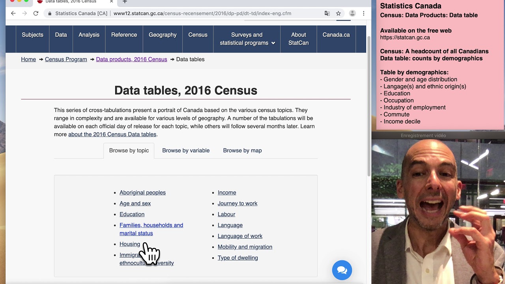Screen dimensions: 505x284
Task: Click Data products, 2016 Census breadcrumb
Action: (131, 59)
